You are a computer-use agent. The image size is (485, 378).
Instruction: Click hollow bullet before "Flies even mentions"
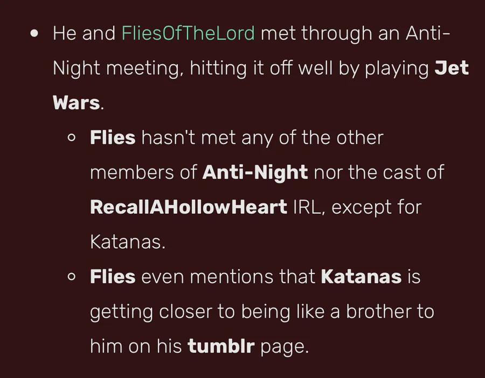71,277
